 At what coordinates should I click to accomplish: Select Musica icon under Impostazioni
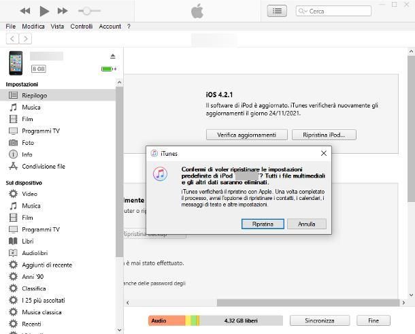(x=13, y=107)
